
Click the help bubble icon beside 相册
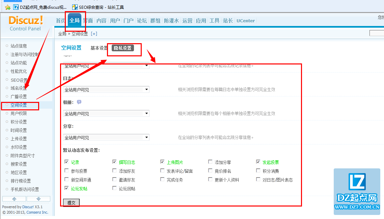pyautogui.click(x=79, y=102)
